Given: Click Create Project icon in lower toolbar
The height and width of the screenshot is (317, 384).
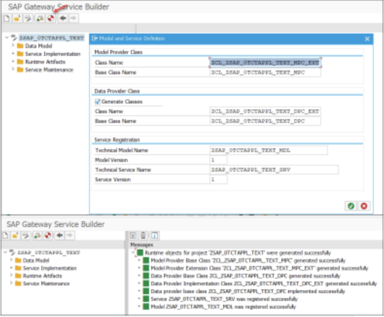Looking at the screenshot, I should [x=5, y=235].
